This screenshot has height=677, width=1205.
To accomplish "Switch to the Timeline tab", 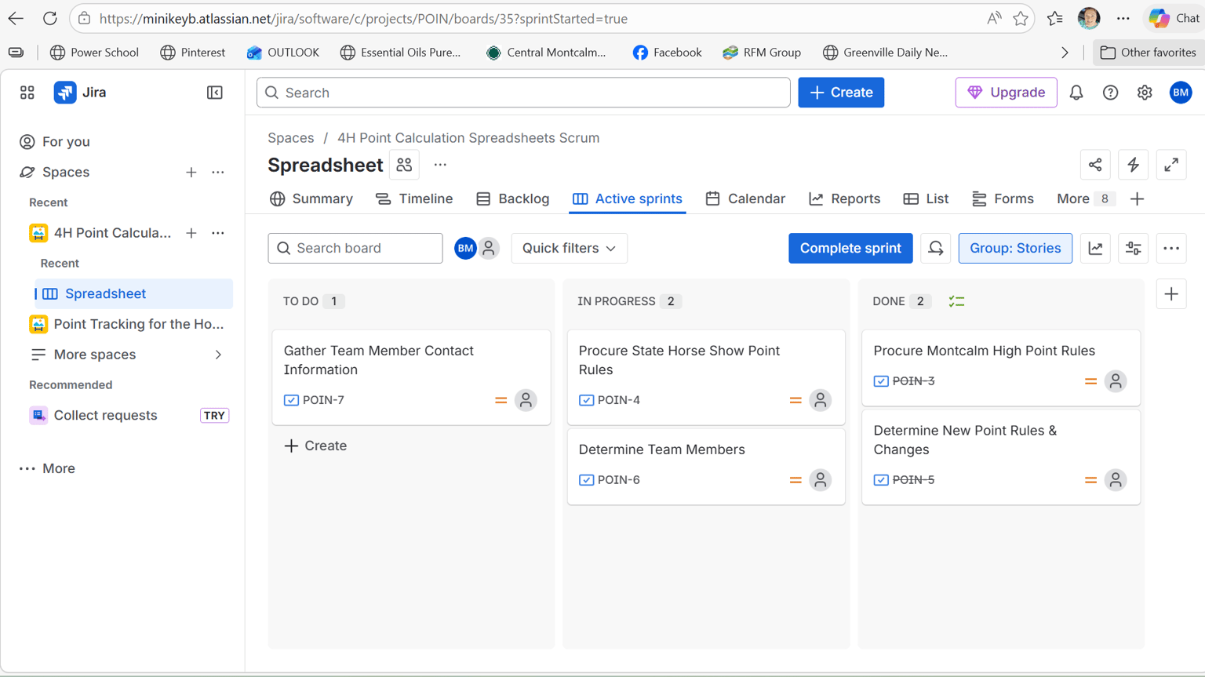I will point(414,198).
